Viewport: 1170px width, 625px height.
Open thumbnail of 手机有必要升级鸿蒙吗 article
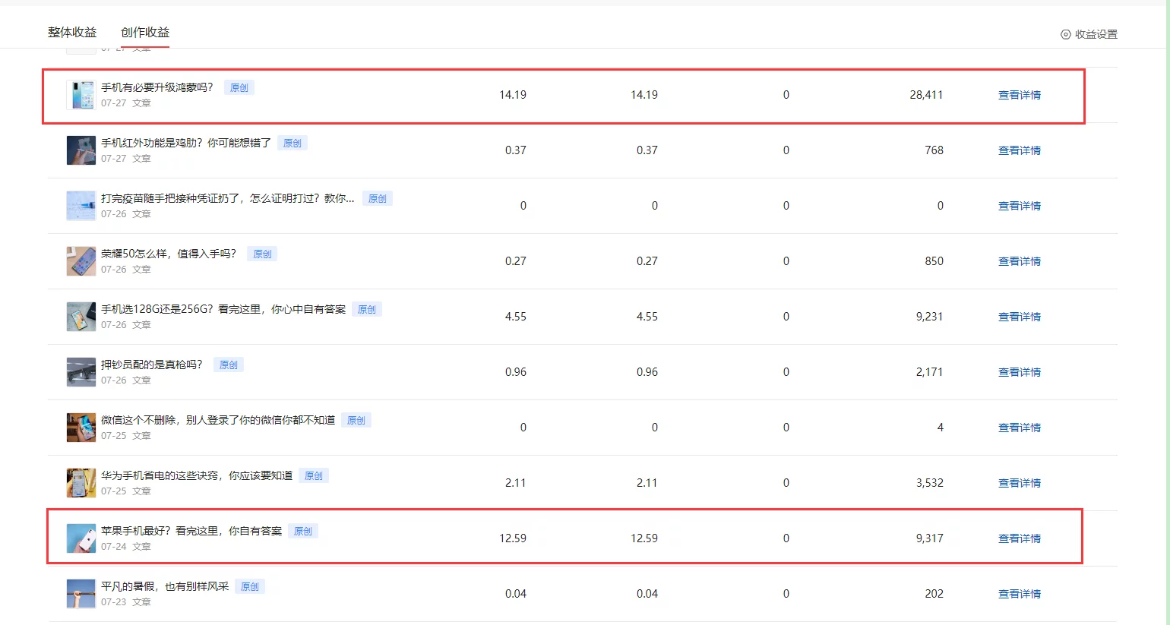point(81,95)
